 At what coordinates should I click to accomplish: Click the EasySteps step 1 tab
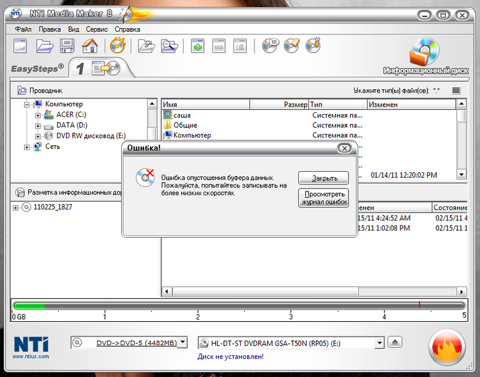pyautogui.click(x=101, y=68)
